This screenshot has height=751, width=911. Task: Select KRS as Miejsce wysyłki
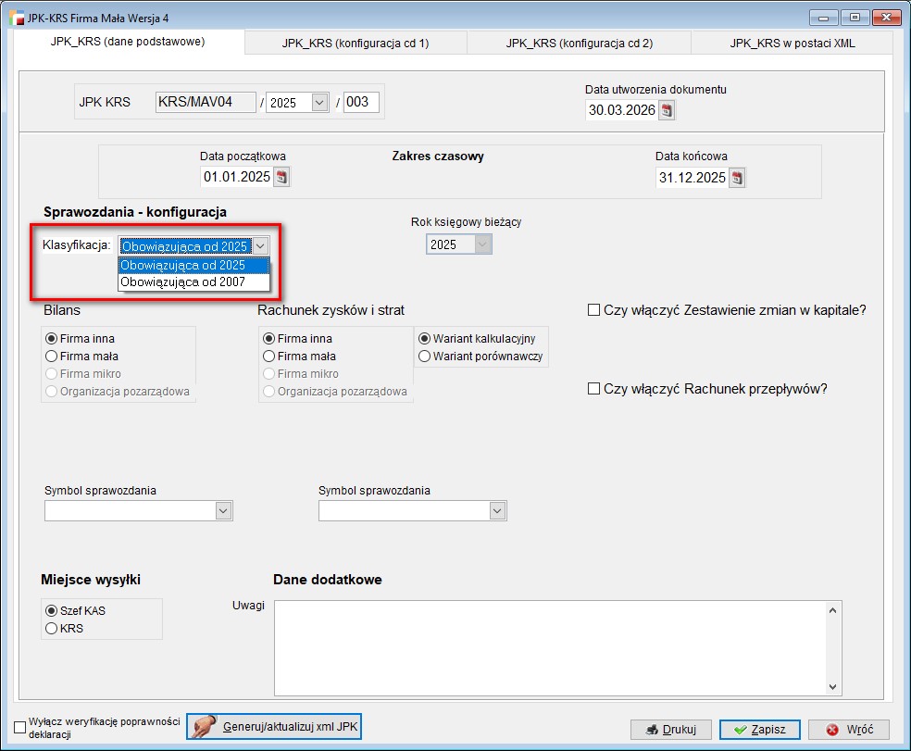click(52, 629)
